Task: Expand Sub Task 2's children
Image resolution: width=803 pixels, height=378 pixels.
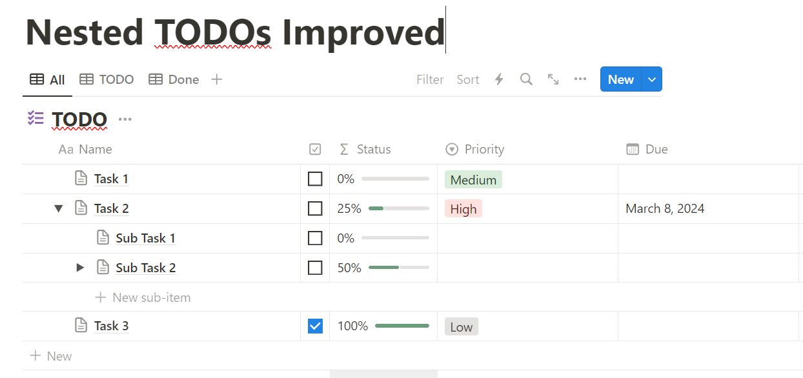Action: point(79,267)
